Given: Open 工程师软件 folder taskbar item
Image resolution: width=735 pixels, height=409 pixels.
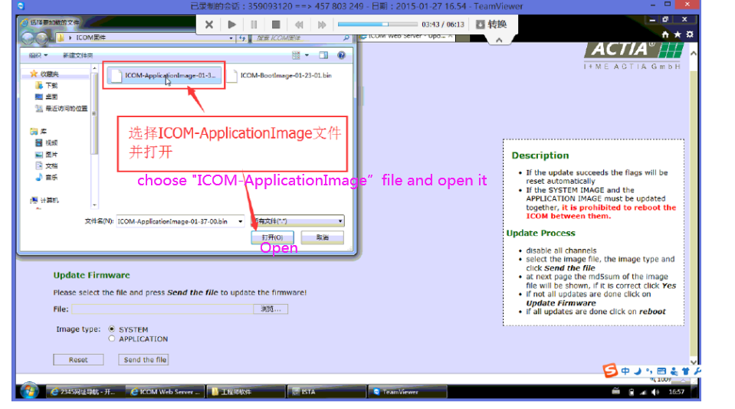Looking at the screenshot, I should pos(246,391).
